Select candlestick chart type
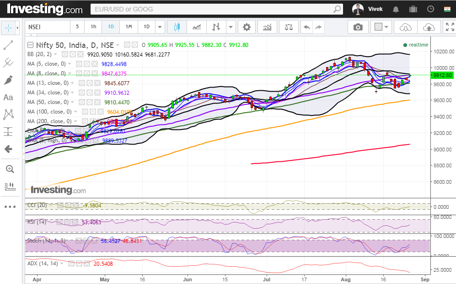Image resolution: width=456 pixels, height=284 pixels. pos(177,27)
